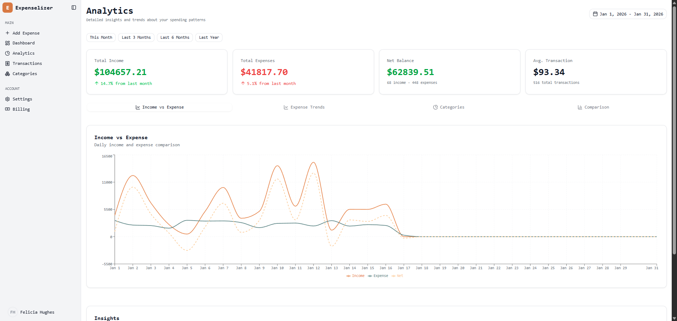Collapse the sidebar with the panel toggle
The width and height of the screenshot is (677, 321).
point(73,7)
